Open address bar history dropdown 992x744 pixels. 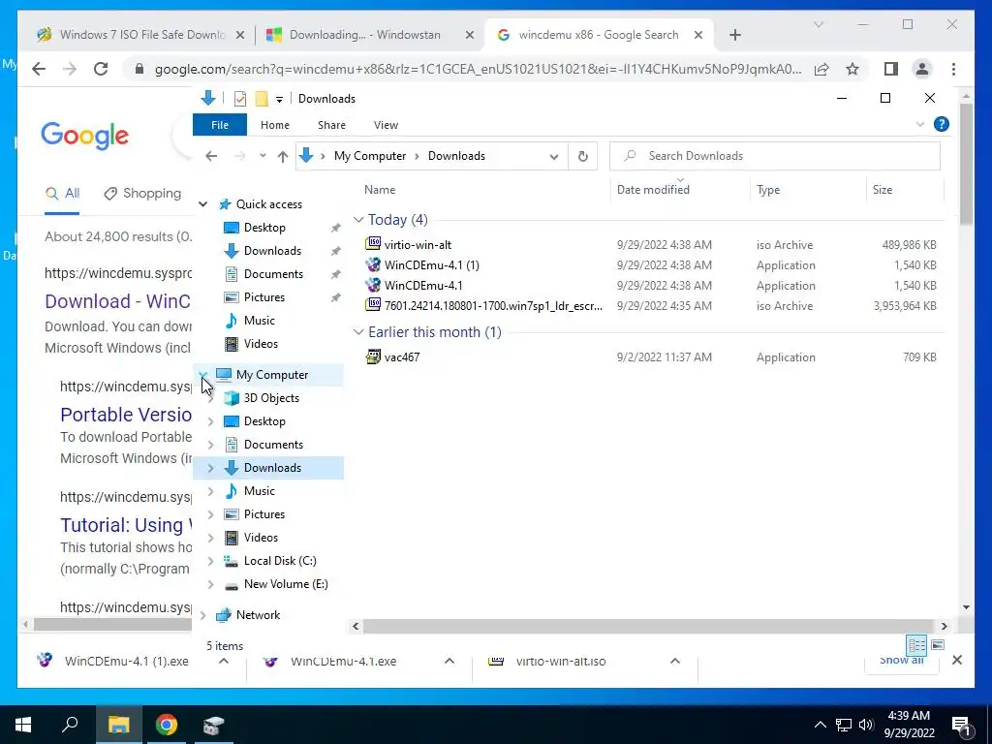click(x=553, y=156)
